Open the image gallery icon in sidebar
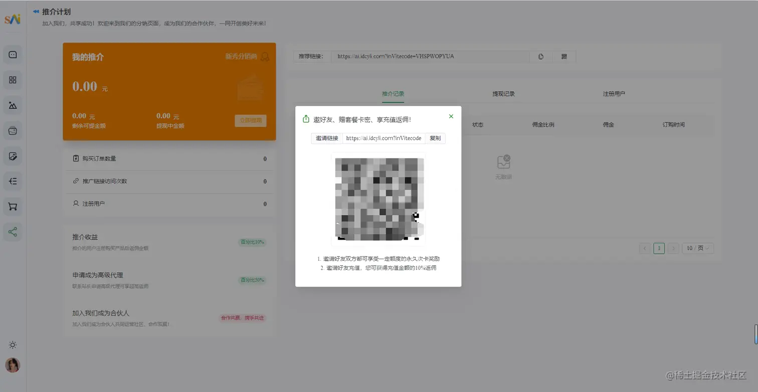 coord(12,105)
